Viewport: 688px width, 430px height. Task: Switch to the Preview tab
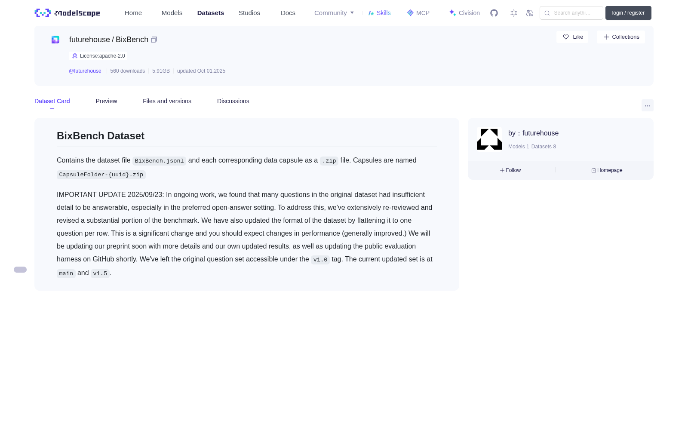pyautogui.click(x=106, y=101)
